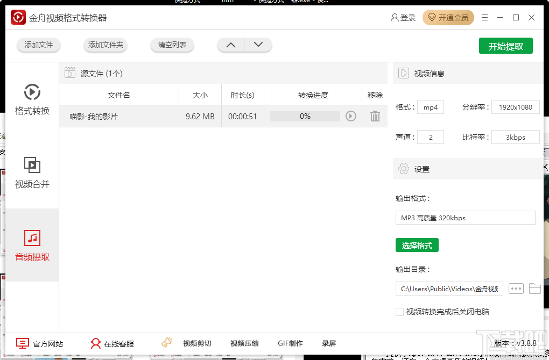Clear the list with 清空列表

pyautogui.click(x=172, y=45)
